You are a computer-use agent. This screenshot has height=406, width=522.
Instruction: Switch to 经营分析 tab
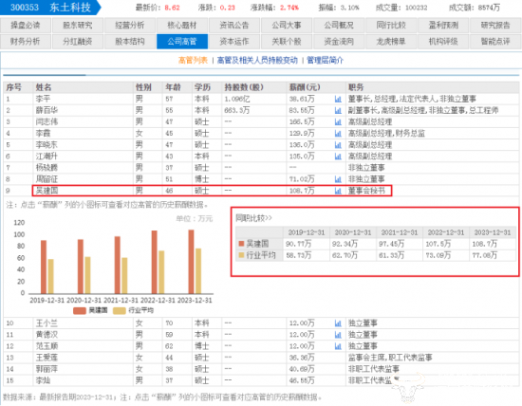coord(130,26)
